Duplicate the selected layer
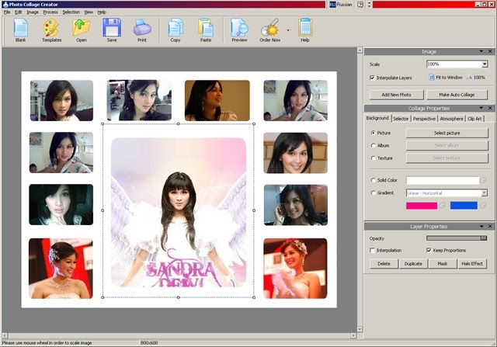Screen dimensions: 497x347 coord(413,264)
